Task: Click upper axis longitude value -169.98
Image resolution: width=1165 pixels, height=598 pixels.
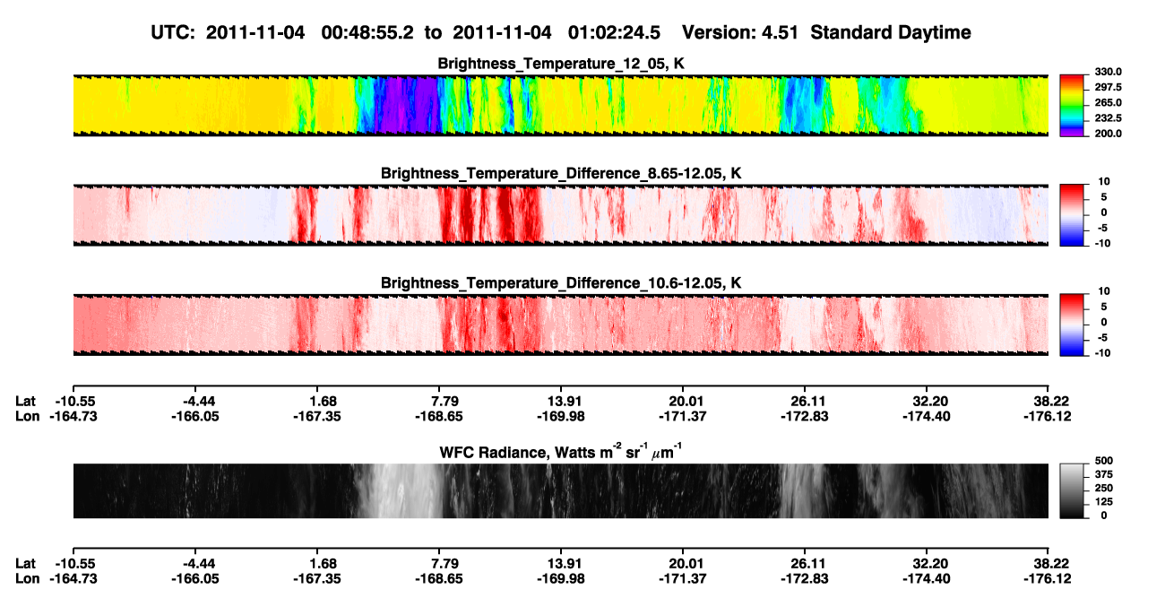Action: pyautogui.click(x=562, y=416)
